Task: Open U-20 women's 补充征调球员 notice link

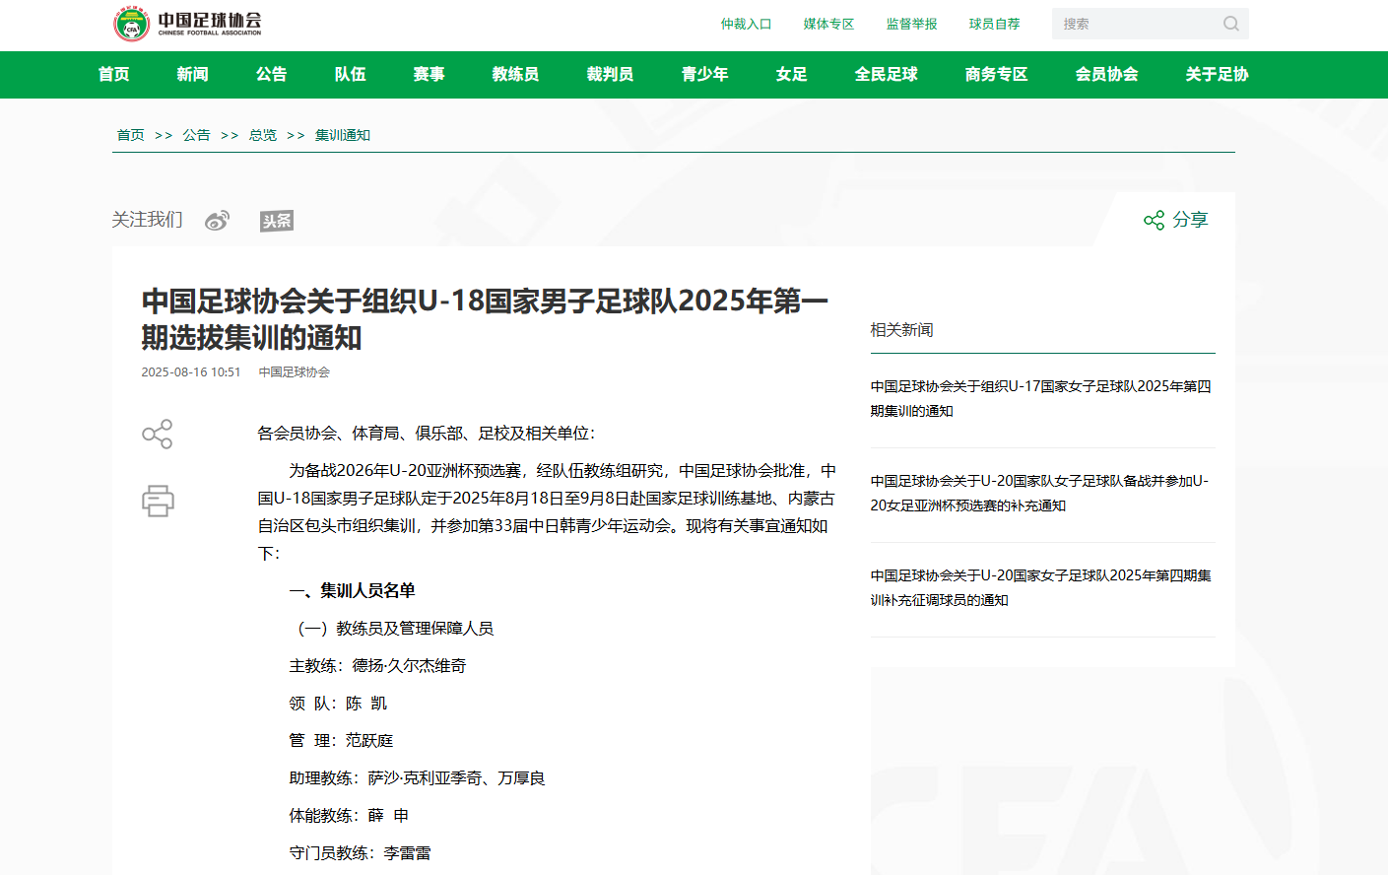Action: click(1040, 587)
